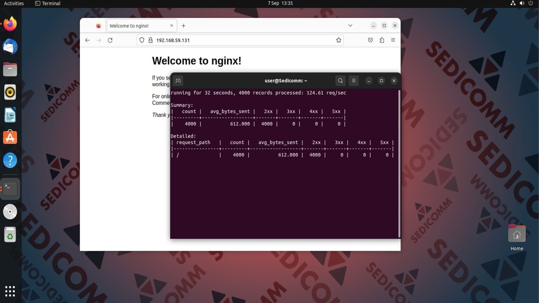
Task: Select the Terminal icon in the dock
Action: click(x=10, y=189)
